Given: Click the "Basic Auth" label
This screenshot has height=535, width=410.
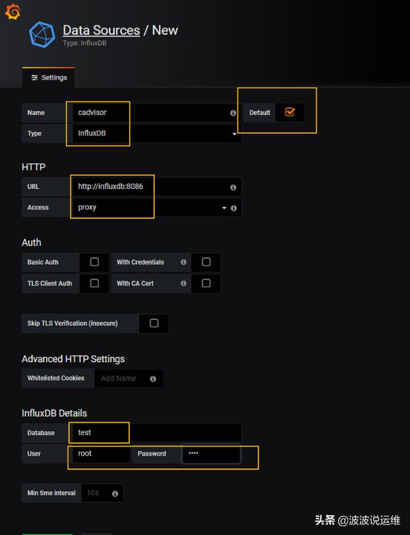Looking at the screenshot, I should point(43,262).
